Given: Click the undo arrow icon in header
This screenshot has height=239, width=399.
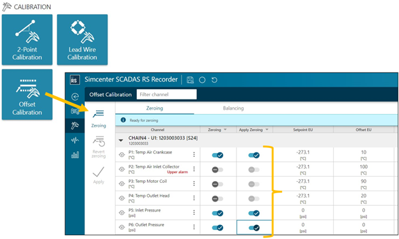Looking at the screenshot, I should click(214, 80).
